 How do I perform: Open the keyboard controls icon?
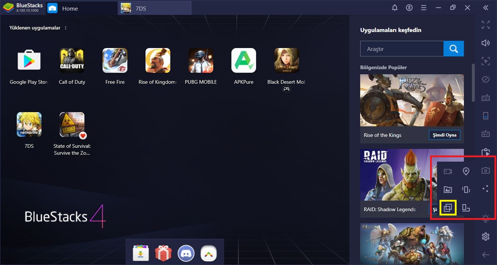click(486, 98)
